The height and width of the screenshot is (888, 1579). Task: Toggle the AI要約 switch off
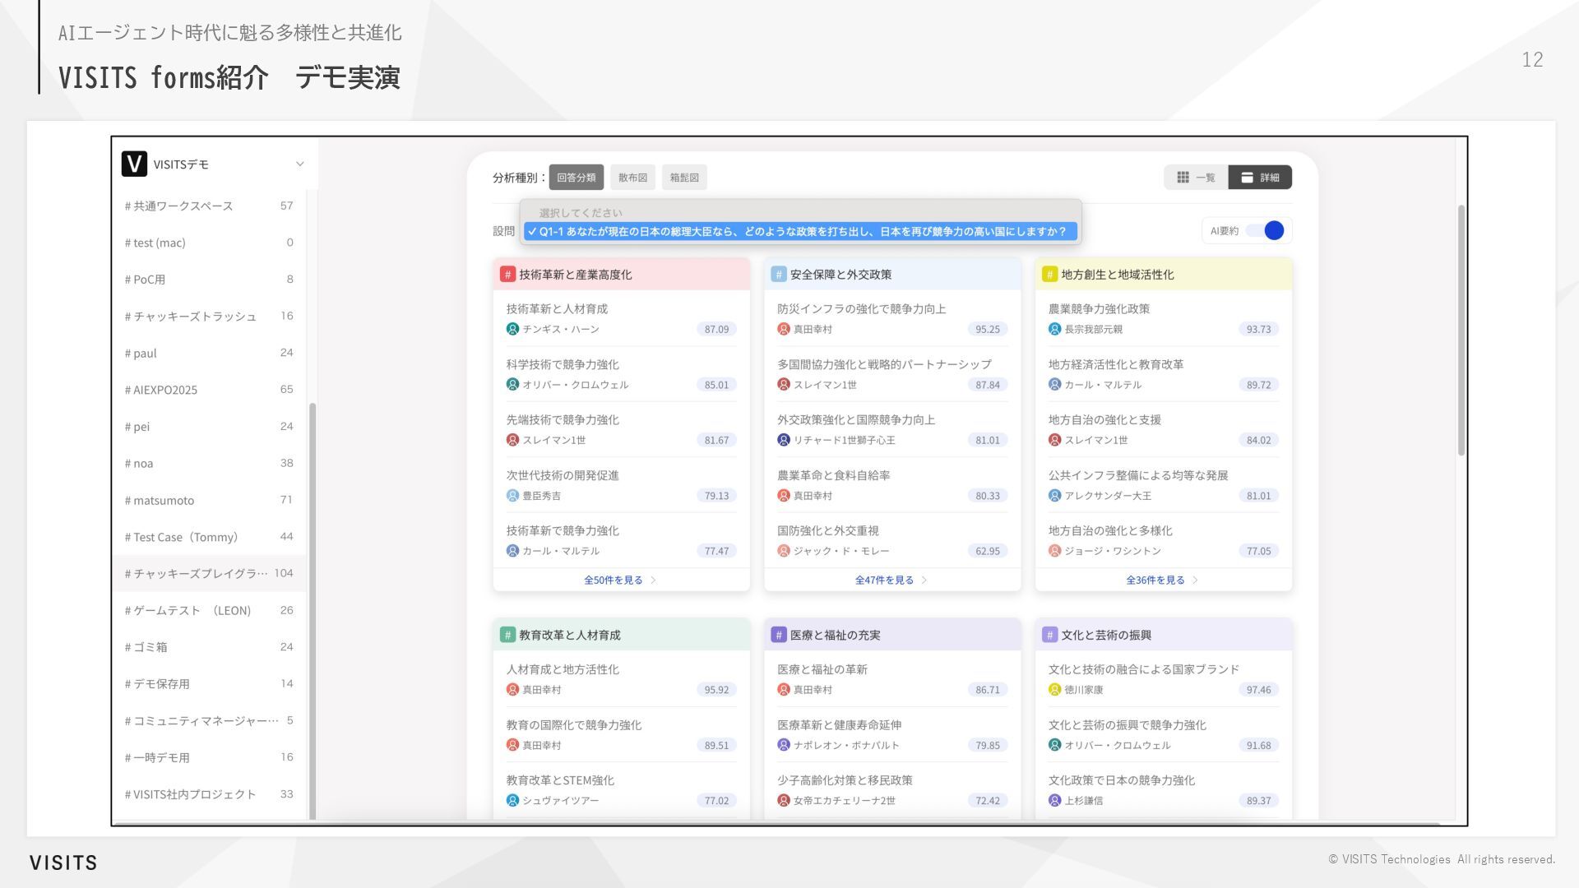click(1264, 231)
